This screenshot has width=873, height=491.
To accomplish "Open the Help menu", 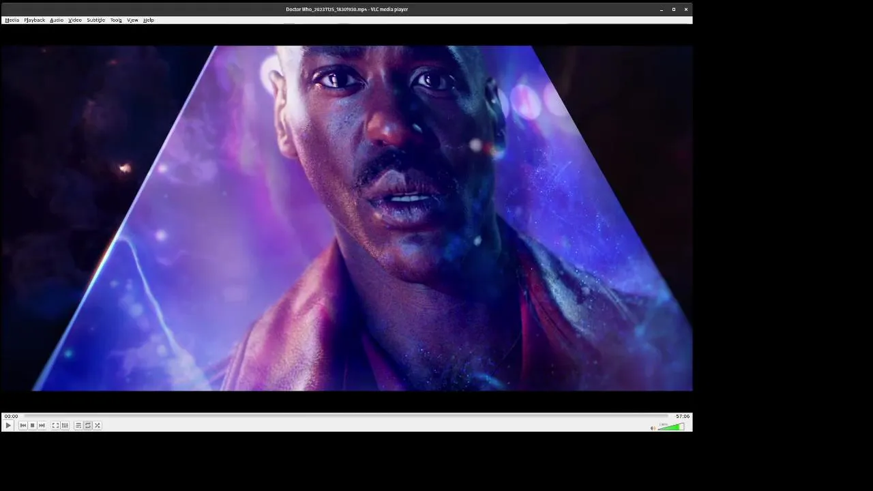I will [x=149, y=20].
